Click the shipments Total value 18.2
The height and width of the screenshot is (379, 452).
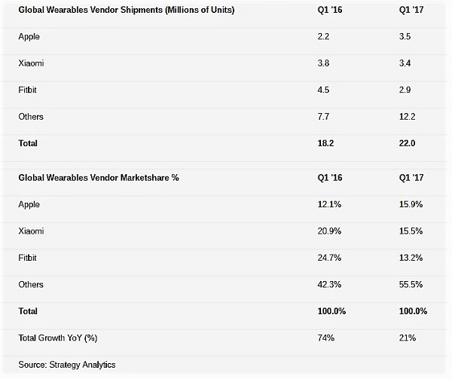click(325, 143)
